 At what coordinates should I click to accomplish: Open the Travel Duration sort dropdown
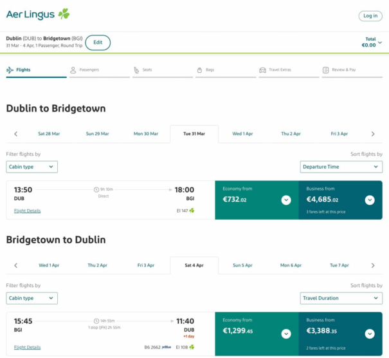(341, 298)
